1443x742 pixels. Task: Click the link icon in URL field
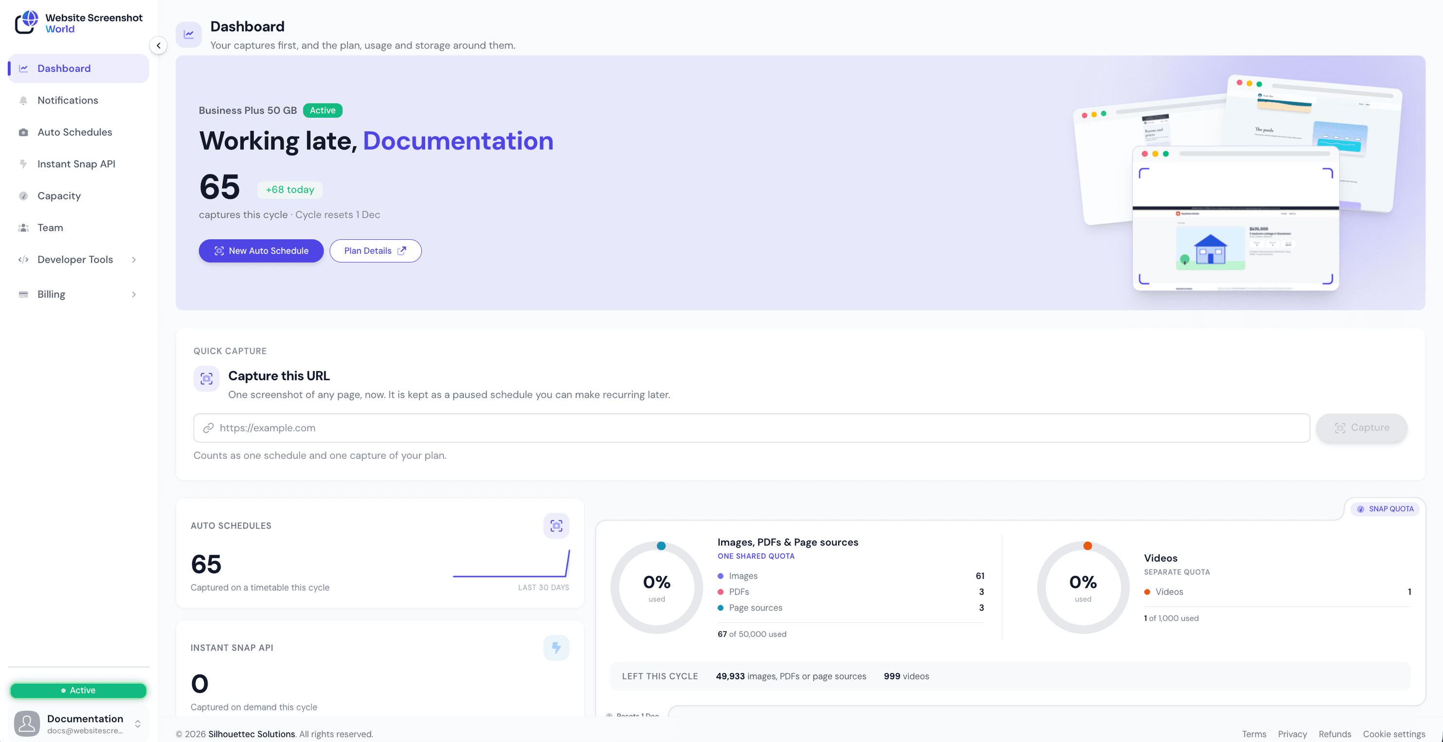tap(208, 428)
